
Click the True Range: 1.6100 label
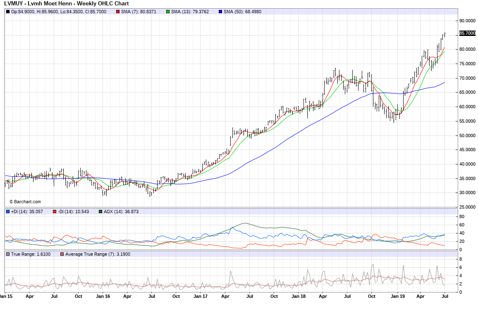click(x=31, y=254)
